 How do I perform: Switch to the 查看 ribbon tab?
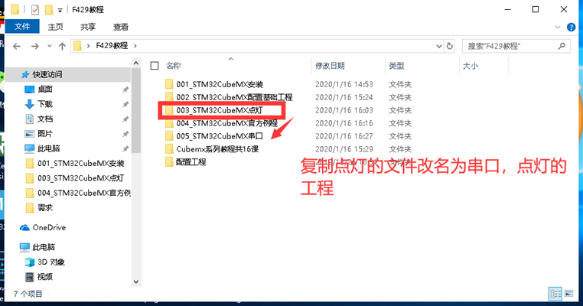click(x=120, y=27)
